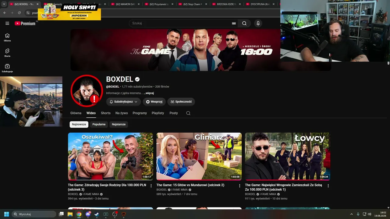This screenshot has width=390, height=219.
Task: Click the magnifier search button
Action: (244, 23)
